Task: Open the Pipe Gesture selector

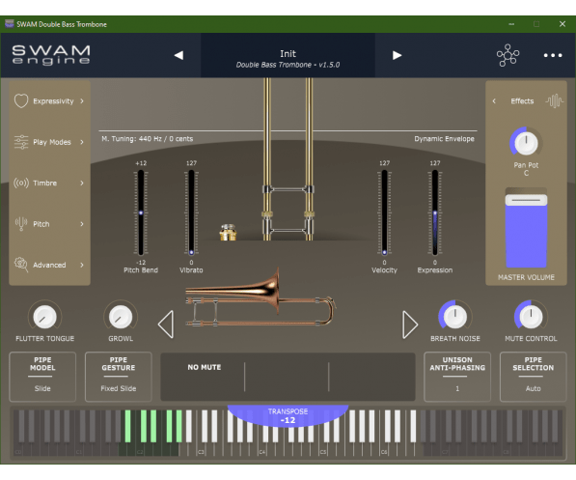Action: click(119, 377)
